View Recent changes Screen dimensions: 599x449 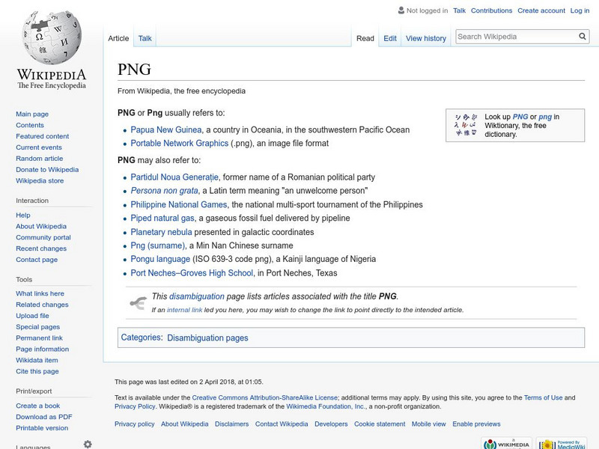[41, 248]
